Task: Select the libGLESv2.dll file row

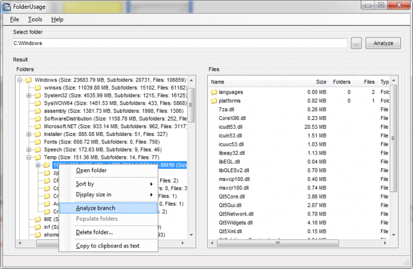Action: [300, 171]
